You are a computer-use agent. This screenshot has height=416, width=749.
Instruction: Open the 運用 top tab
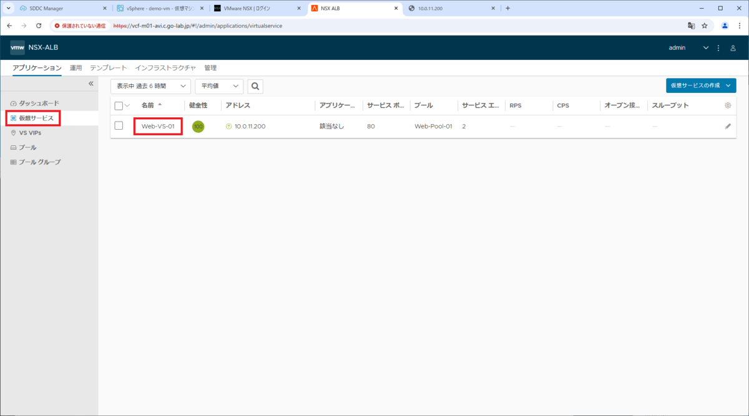[76, 68]
